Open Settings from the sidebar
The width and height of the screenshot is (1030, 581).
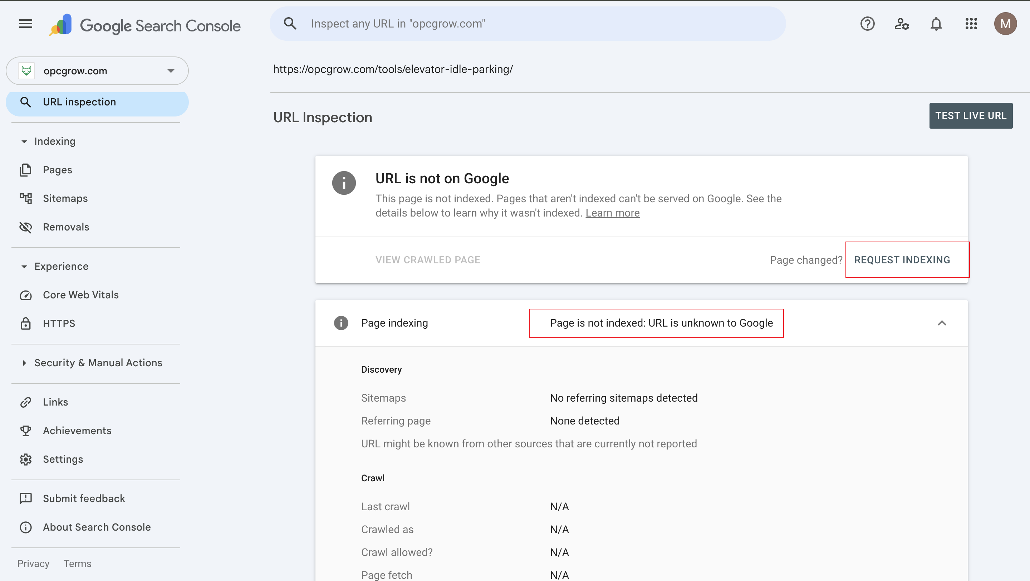pos(63,459)
